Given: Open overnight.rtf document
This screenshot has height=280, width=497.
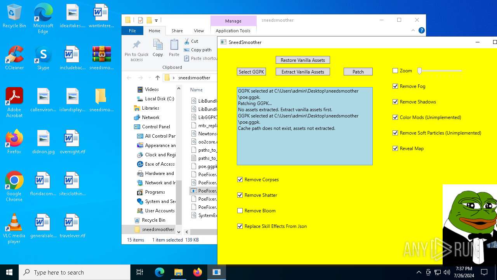Looking at the screenshot, I should pos(72,142).
